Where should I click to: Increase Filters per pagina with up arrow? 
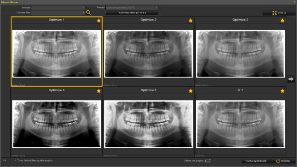tap(210, 160)
